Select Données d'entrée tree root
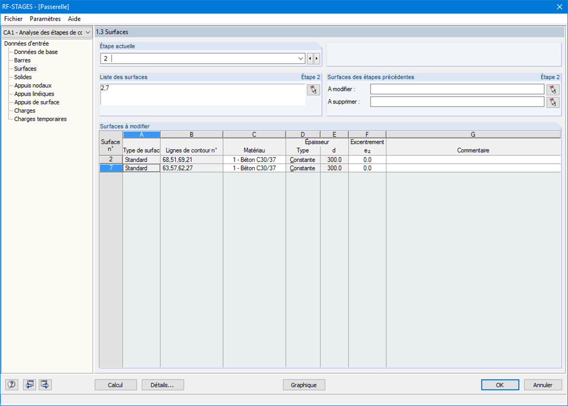568x406 pixels. tap(27, 43)
